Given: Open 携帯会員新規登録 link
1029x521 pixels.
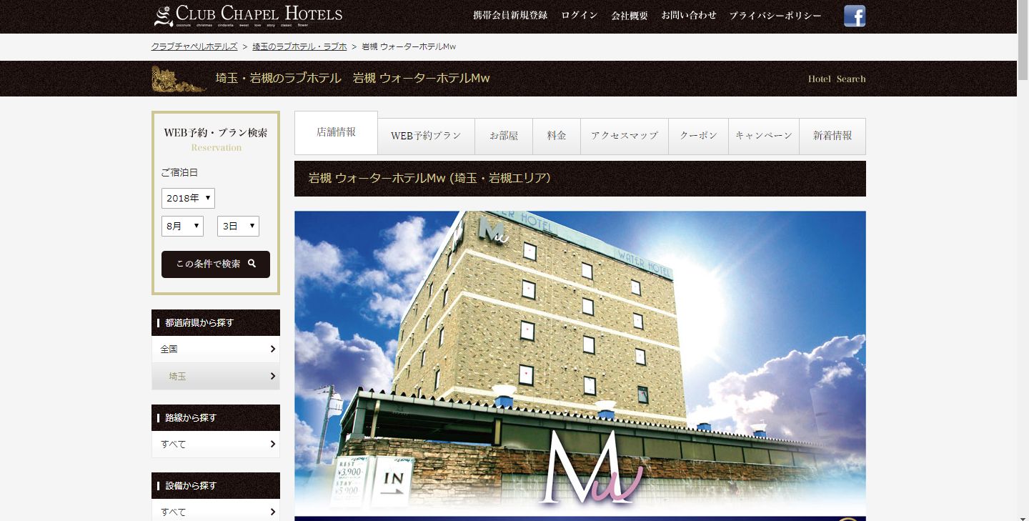Looking at the screenshot, I should pyautogui.click(x=510, y=15).
